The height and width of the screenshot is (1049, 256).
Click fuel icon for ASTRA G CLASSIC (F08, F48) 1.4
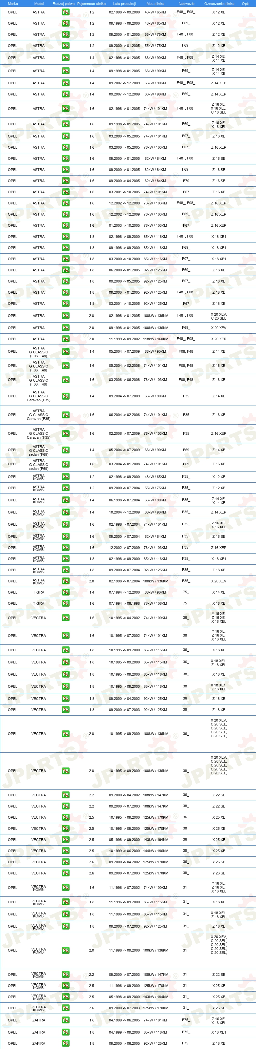65,351
